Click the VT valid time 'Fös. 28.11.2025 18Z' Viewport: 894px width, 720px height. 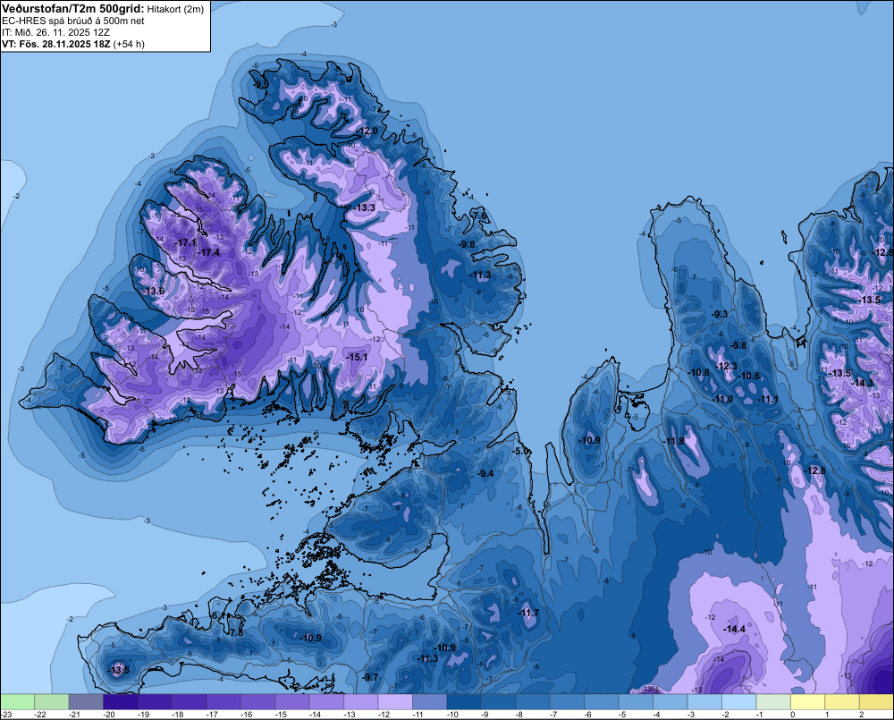point(64,44)
